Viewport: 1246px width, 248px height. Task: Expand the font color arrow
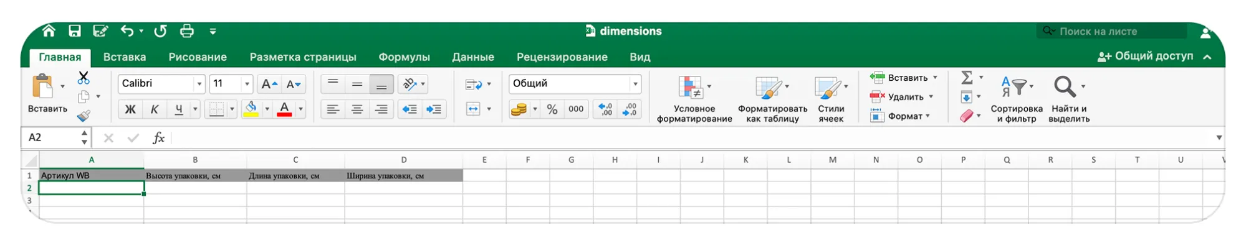click(x=300, y=109)
